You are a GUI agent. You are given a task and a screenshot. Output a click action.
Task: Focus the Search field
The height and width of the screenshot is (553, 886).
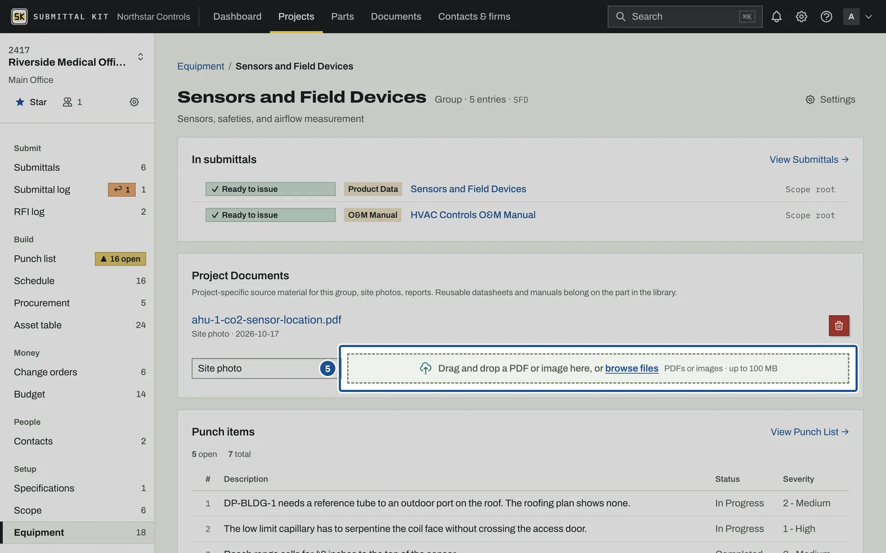685,17
